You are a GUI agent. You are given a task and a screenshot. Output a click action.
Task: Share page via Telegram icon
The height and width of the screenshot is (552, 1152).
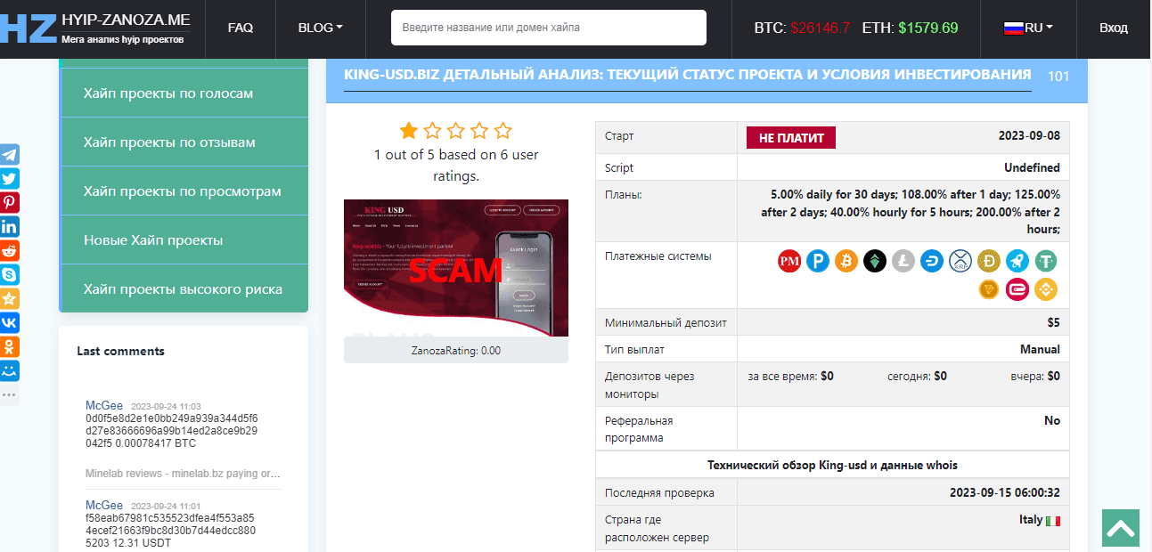point(10,155)
